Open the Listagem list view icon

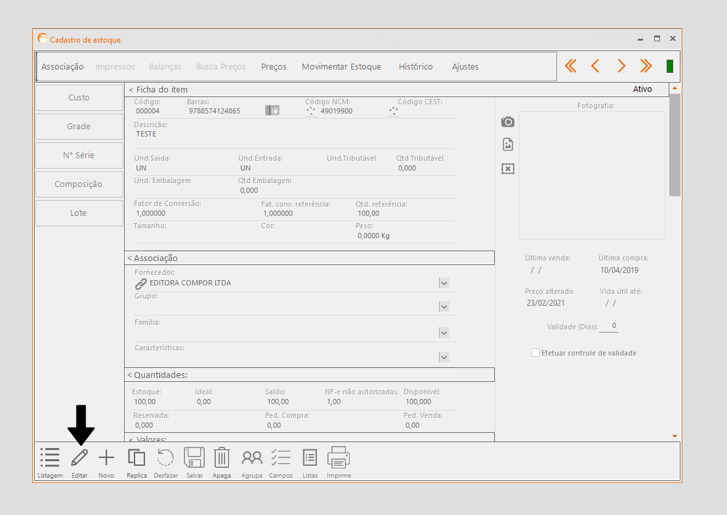pyautogui.click(x=50, y=458)
